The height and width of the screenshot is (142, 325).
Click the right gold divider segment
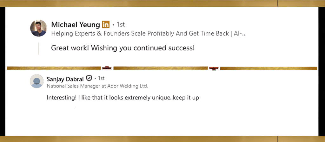(268, 68)
